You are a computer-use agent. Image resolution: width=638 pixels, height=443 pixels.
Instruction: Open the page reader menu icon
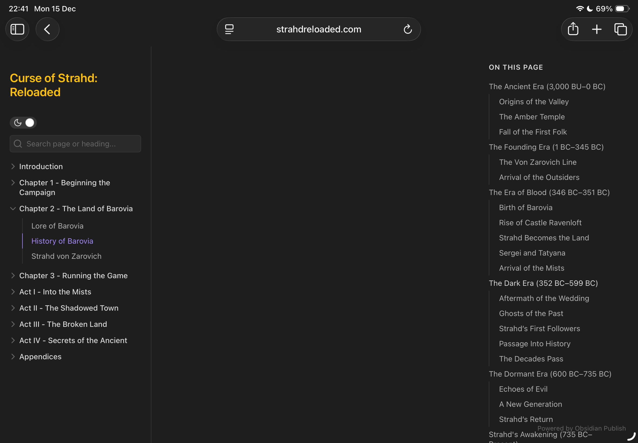[x=229, y=29]
